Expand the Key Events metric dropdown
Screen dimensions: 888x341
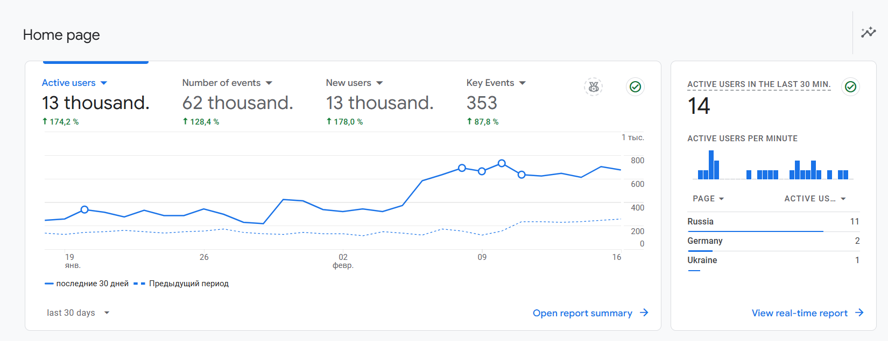tap(522, 83)
